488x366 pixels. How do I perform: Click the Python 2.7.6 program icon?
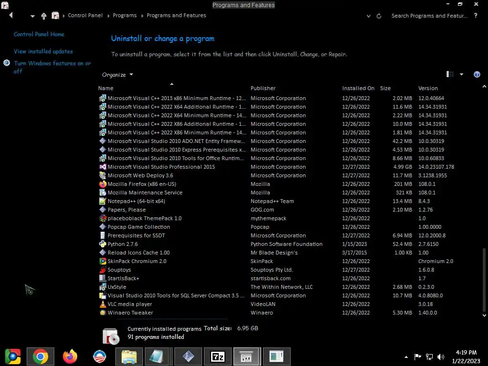(x=103, y=244)
